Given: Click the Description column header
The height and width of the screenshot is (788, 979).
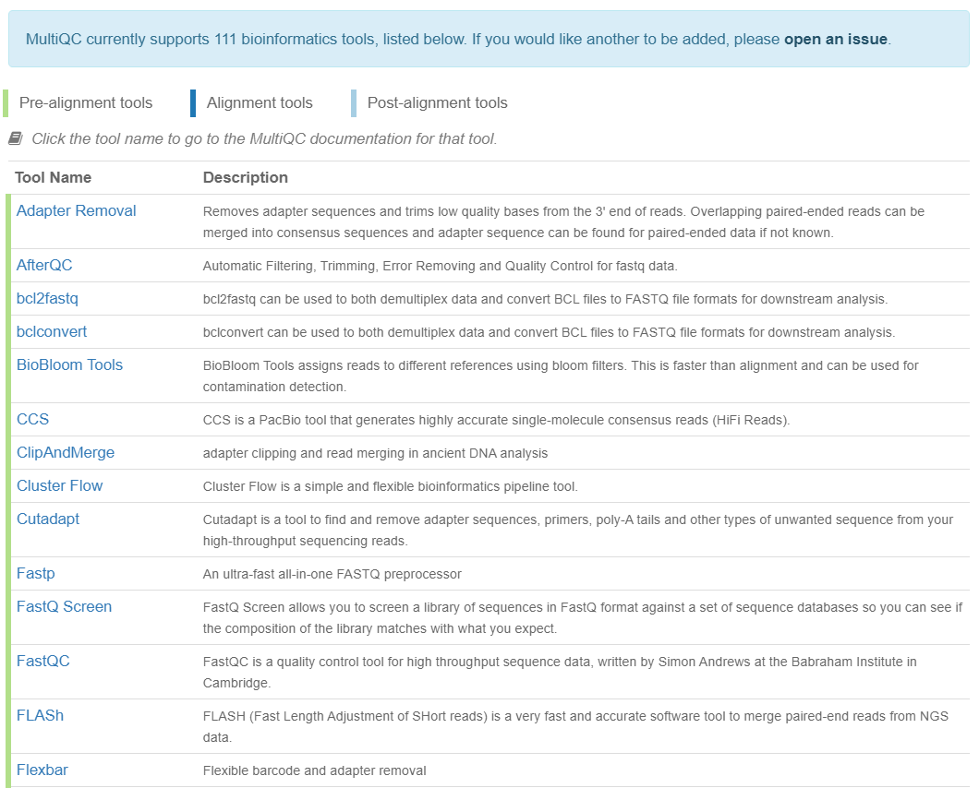Looking at the screenshot, I should [x=246, y=178].
